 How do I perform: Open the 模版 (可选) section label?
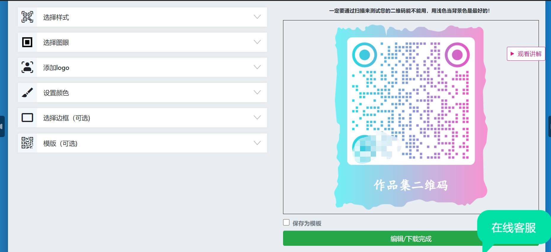tap(60, 144)
